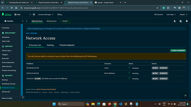Open Atlas Search in sidebar
This screenshot has width=191, height=107.
pos(7,66)
